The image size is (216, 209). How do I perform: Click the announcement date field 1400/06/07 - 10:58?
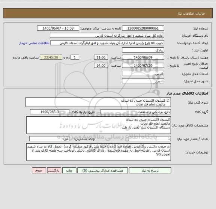[x=58, y=28]
